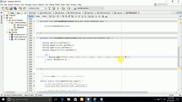Screen dimensions: 182x102
Task: Toggle Bookmark in editor toolbar
Action: pos(85,16)
